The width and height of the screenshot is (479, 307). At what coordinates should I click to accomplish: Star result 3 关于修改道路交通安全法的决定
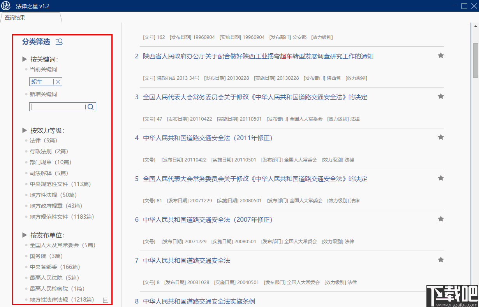point(440,96)
